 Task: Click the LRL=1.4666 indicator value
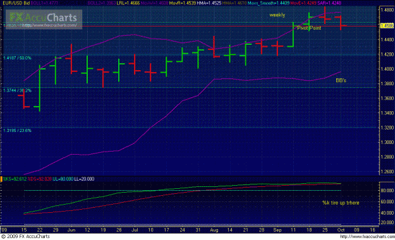128,3
